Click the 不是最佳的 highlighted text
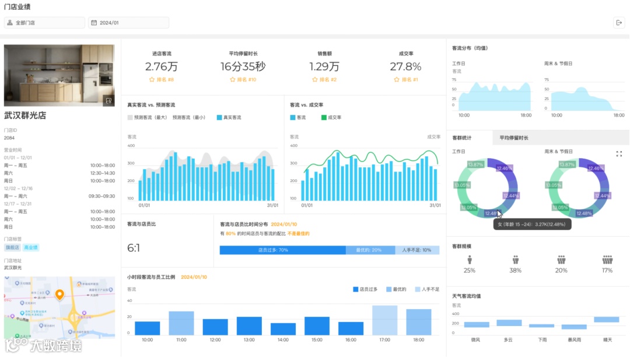This screenshot has height=357, width=630. point(298,234)
